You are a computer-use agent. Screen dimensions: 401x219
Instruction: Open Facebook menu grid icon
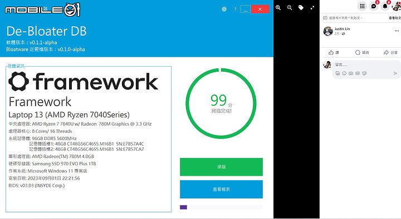pos(362,6)
